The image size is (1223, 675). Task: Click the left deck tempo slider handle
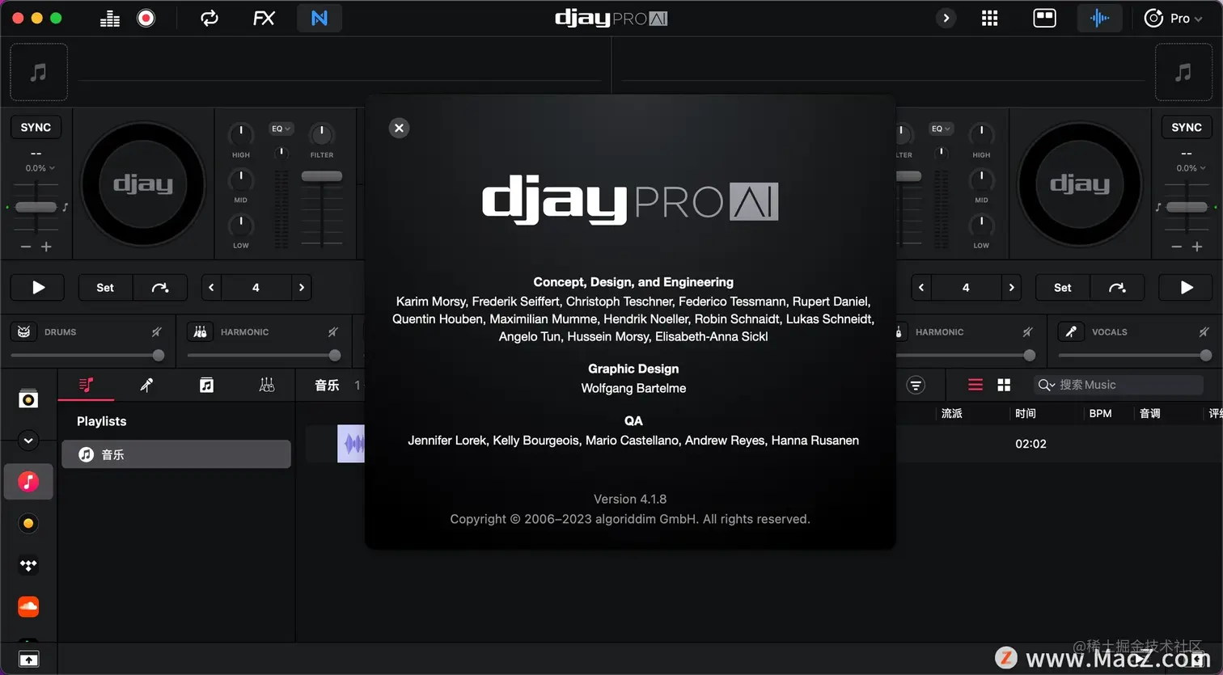pos(36,207)
